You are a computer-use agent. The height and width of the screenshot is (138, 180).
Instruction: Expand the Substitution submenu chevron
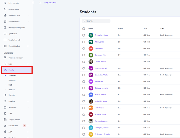(x=28, y=126)
